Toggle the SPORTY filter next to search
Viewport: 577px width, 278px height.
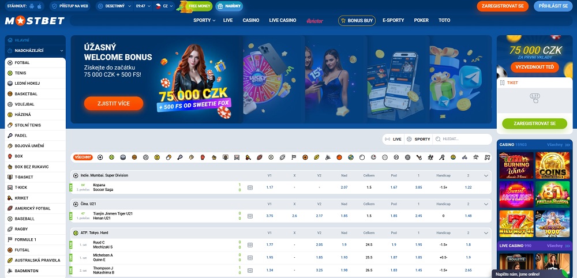[418, 139]
